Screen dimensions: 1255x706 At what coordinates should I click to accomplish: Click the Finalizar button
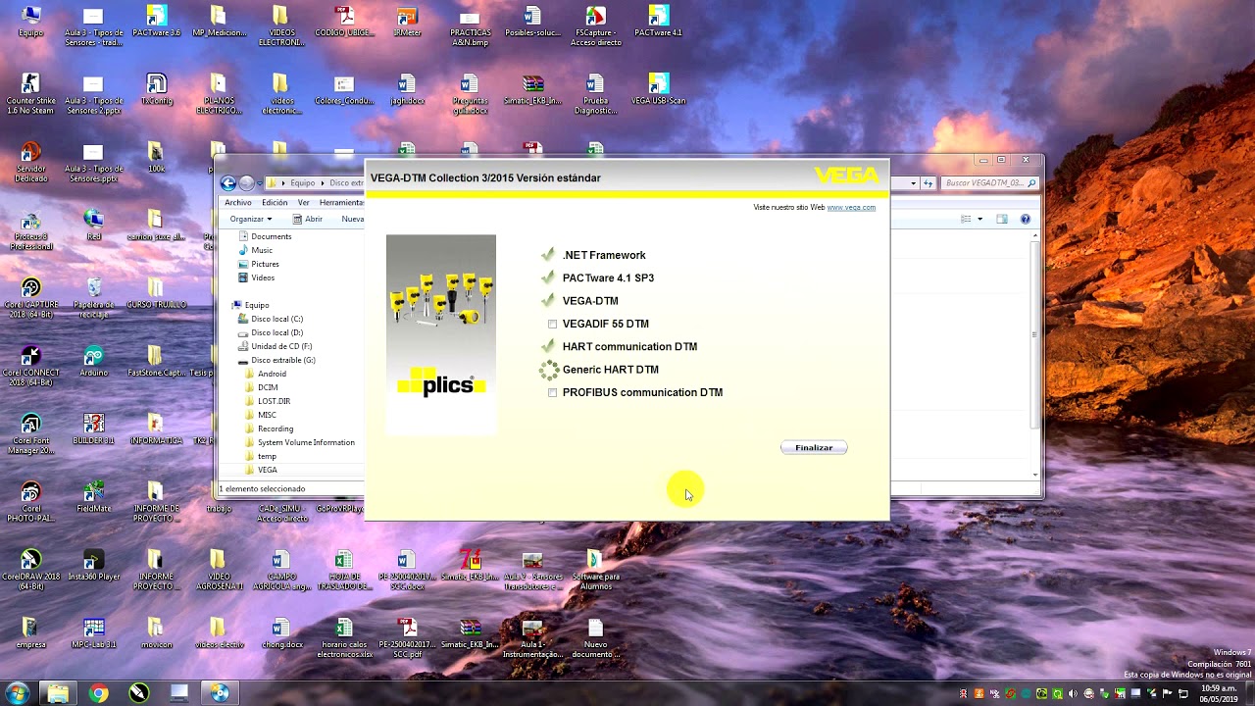click(x=814, y=448)
